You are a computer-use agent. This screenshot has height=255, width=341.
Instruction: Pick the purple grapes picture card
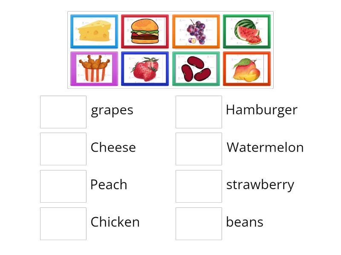coord(196,32)
